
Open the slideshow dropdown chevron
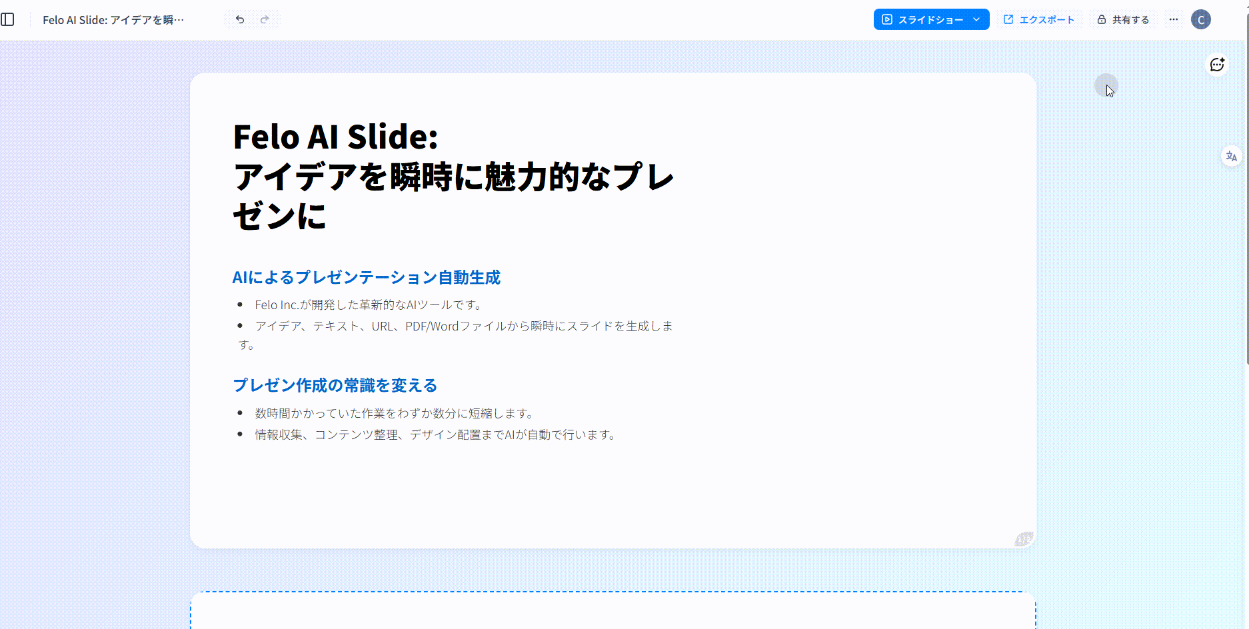pos(977,19)
